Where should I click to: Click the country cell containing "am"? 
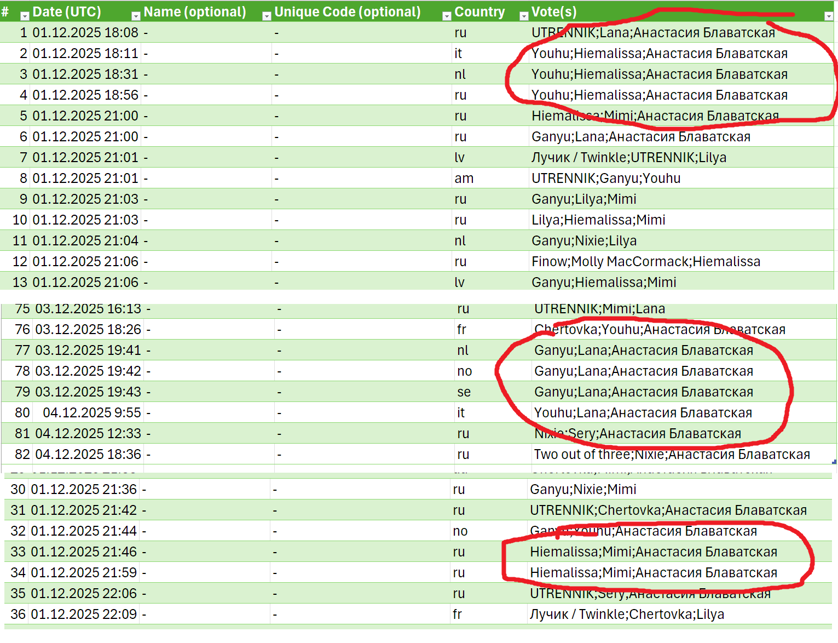pyautogui.click(x=464, y=178)
